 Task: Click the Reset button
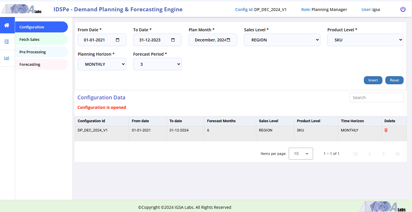(x=394, y=80)
